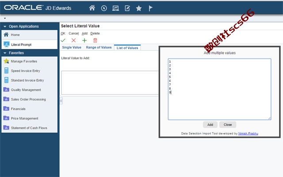Click the Home house icon in sidebar
The width and height of the screenshot is (283, 177).
click(6, 35)
